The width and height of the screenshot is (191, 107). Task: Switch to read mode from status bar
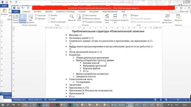pyautogui.click(x=155, y=100)
